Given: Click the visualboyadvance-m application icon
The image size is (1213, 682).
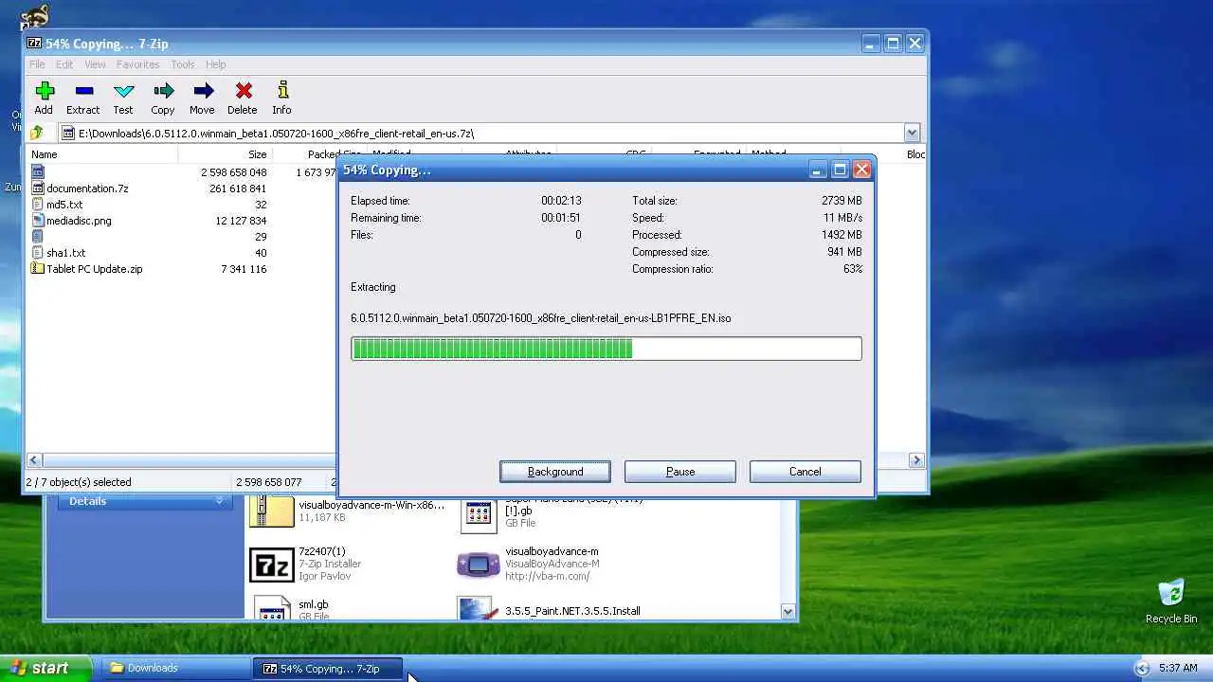Looking at the screenshot, I should point(478,564).
